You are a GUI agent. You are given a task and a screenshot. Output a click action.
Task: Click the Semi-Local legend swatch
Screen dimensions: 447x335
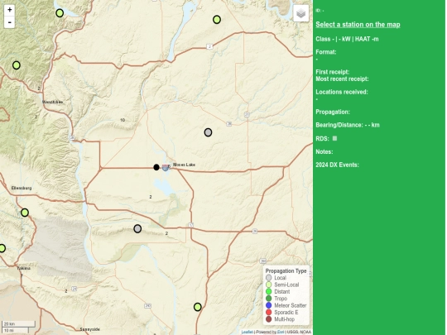[x=268, y=285]
